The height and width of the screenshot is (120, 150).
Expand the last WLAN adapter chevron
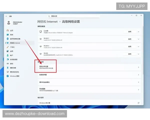[138, 54]
